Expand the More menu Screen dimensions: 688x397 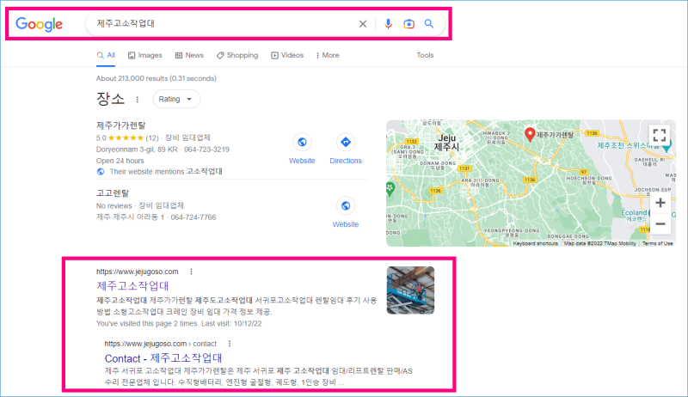(x=328, y=55)
